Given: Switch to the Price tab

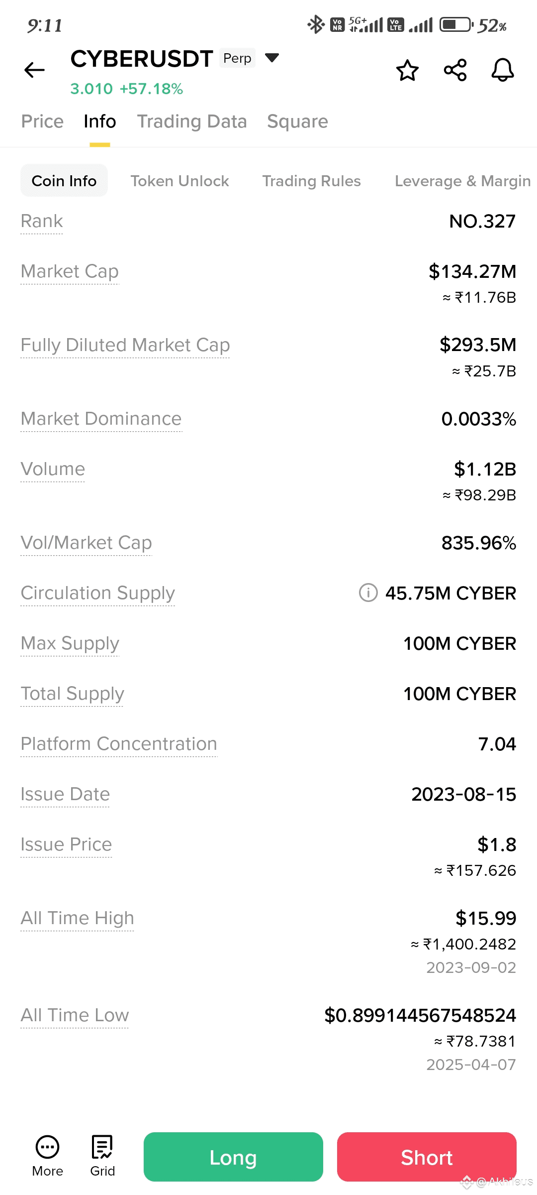Looking at the screenshot, I should 42,121.
